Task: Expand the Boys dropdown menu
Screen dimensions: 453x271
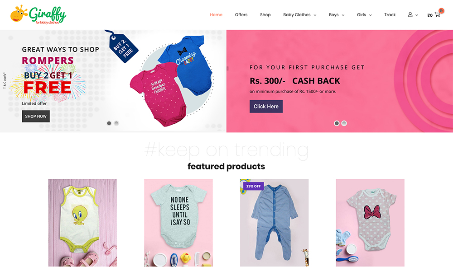Action: click(337, 15)
